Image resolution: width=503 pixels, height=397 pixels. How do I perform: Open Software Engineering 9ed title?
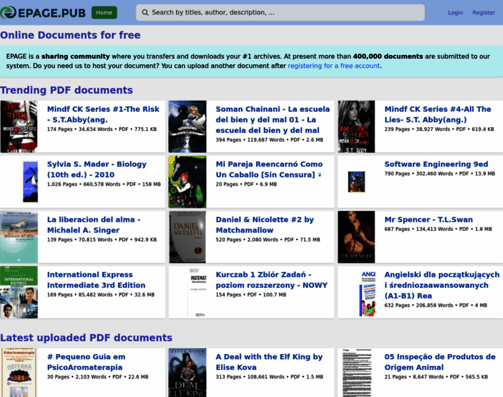pos(436,164)
